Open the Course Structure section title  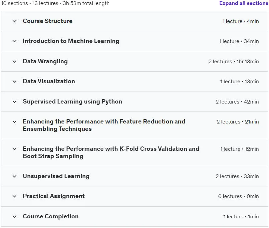[x=48, y=21]
